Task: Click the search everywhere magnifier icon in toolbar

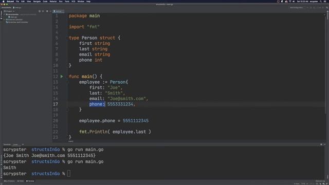Action: pos(327,8)
